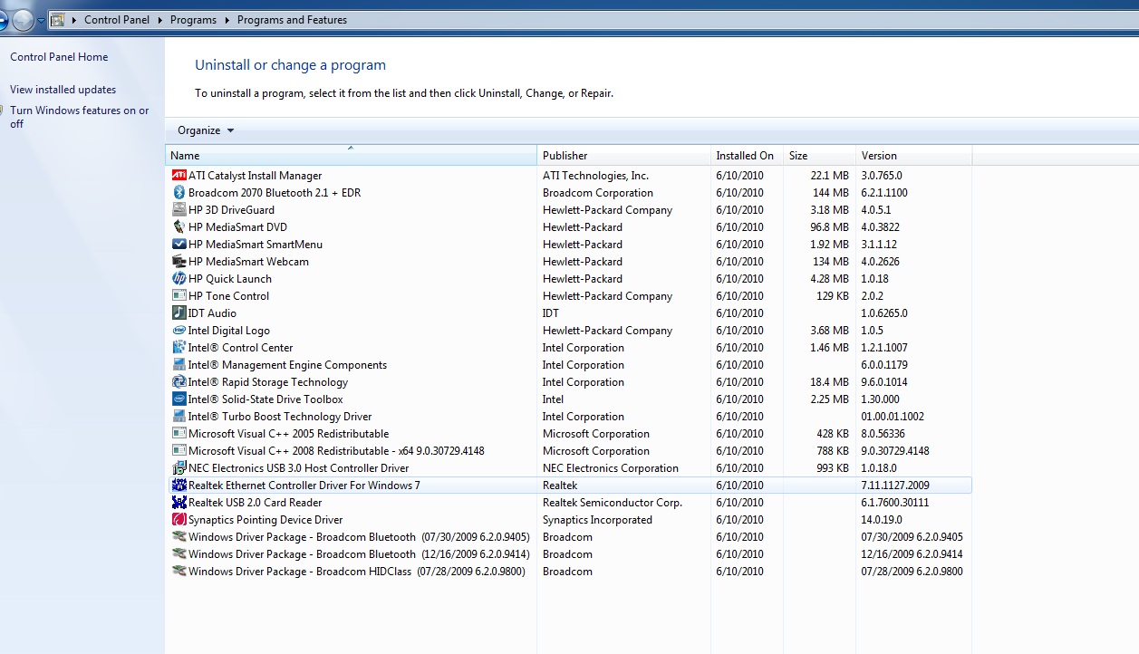1139x654 pixels.
Task: Click the Control Panel address bar icon
Action: pyautogui.click(x=56, y=19)
